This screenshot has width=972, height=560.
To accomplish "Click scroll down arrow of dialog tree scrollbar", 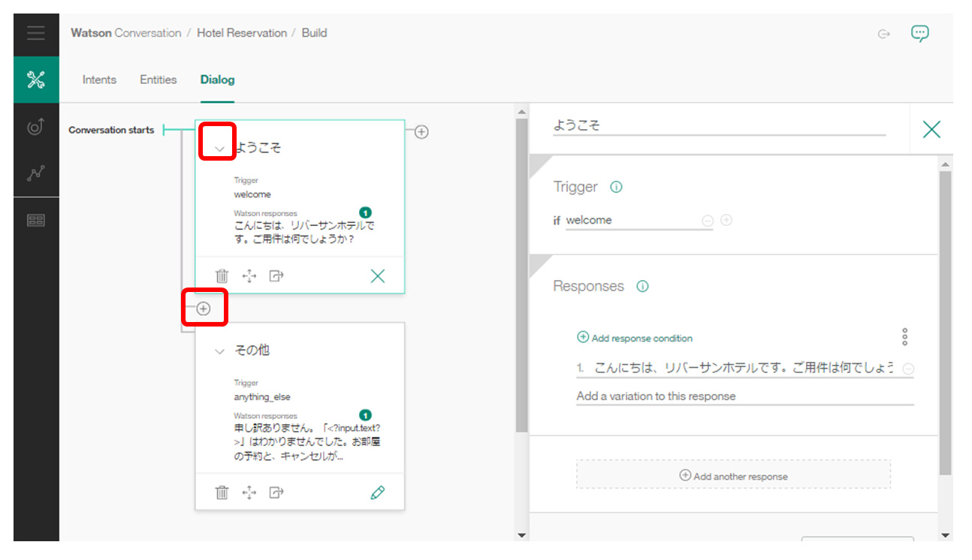I will pos(522,535).
